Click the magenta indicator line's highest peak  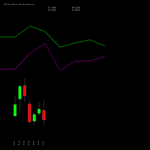[x=45, y=43]
